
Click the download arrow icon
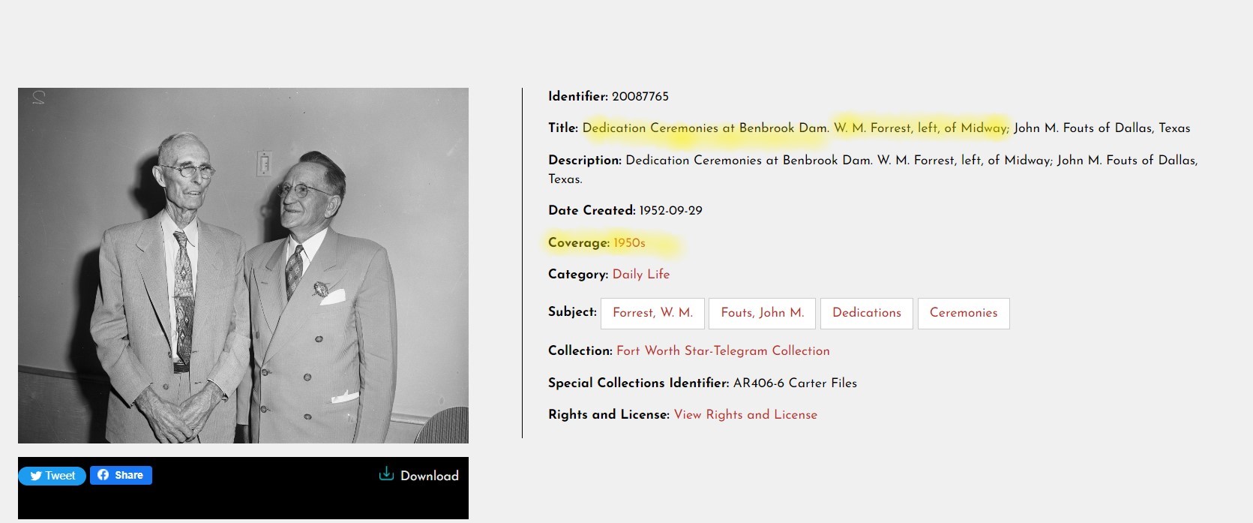pyautogui.click(x=386, y=473)
